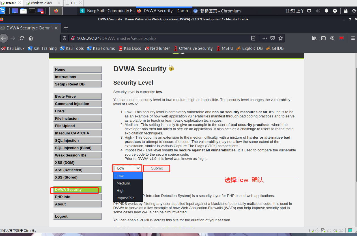357x236 pixels.
Task: Click the VM network adapter status icon
Action: [x=324, y=230]
